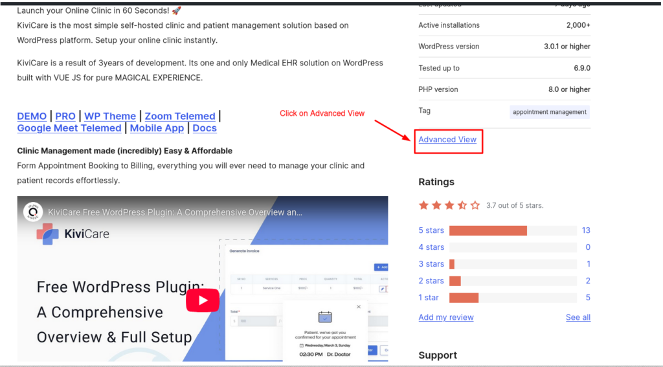Click the video channel logo icon
663x367 pixels.
[x=32, y=212]
